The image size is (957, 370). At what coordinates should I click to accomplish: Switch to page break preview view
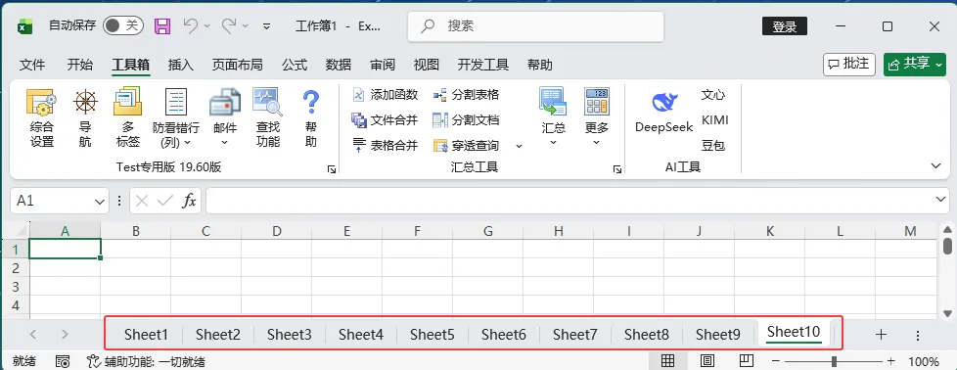(x=746, y=361)
